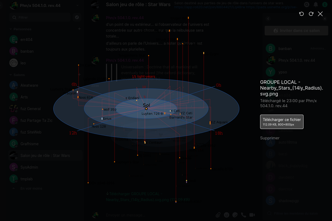Viewport: 332px width, 221px height.
Task: Select ypso in the member list
Action: click(x=296, y=72)
